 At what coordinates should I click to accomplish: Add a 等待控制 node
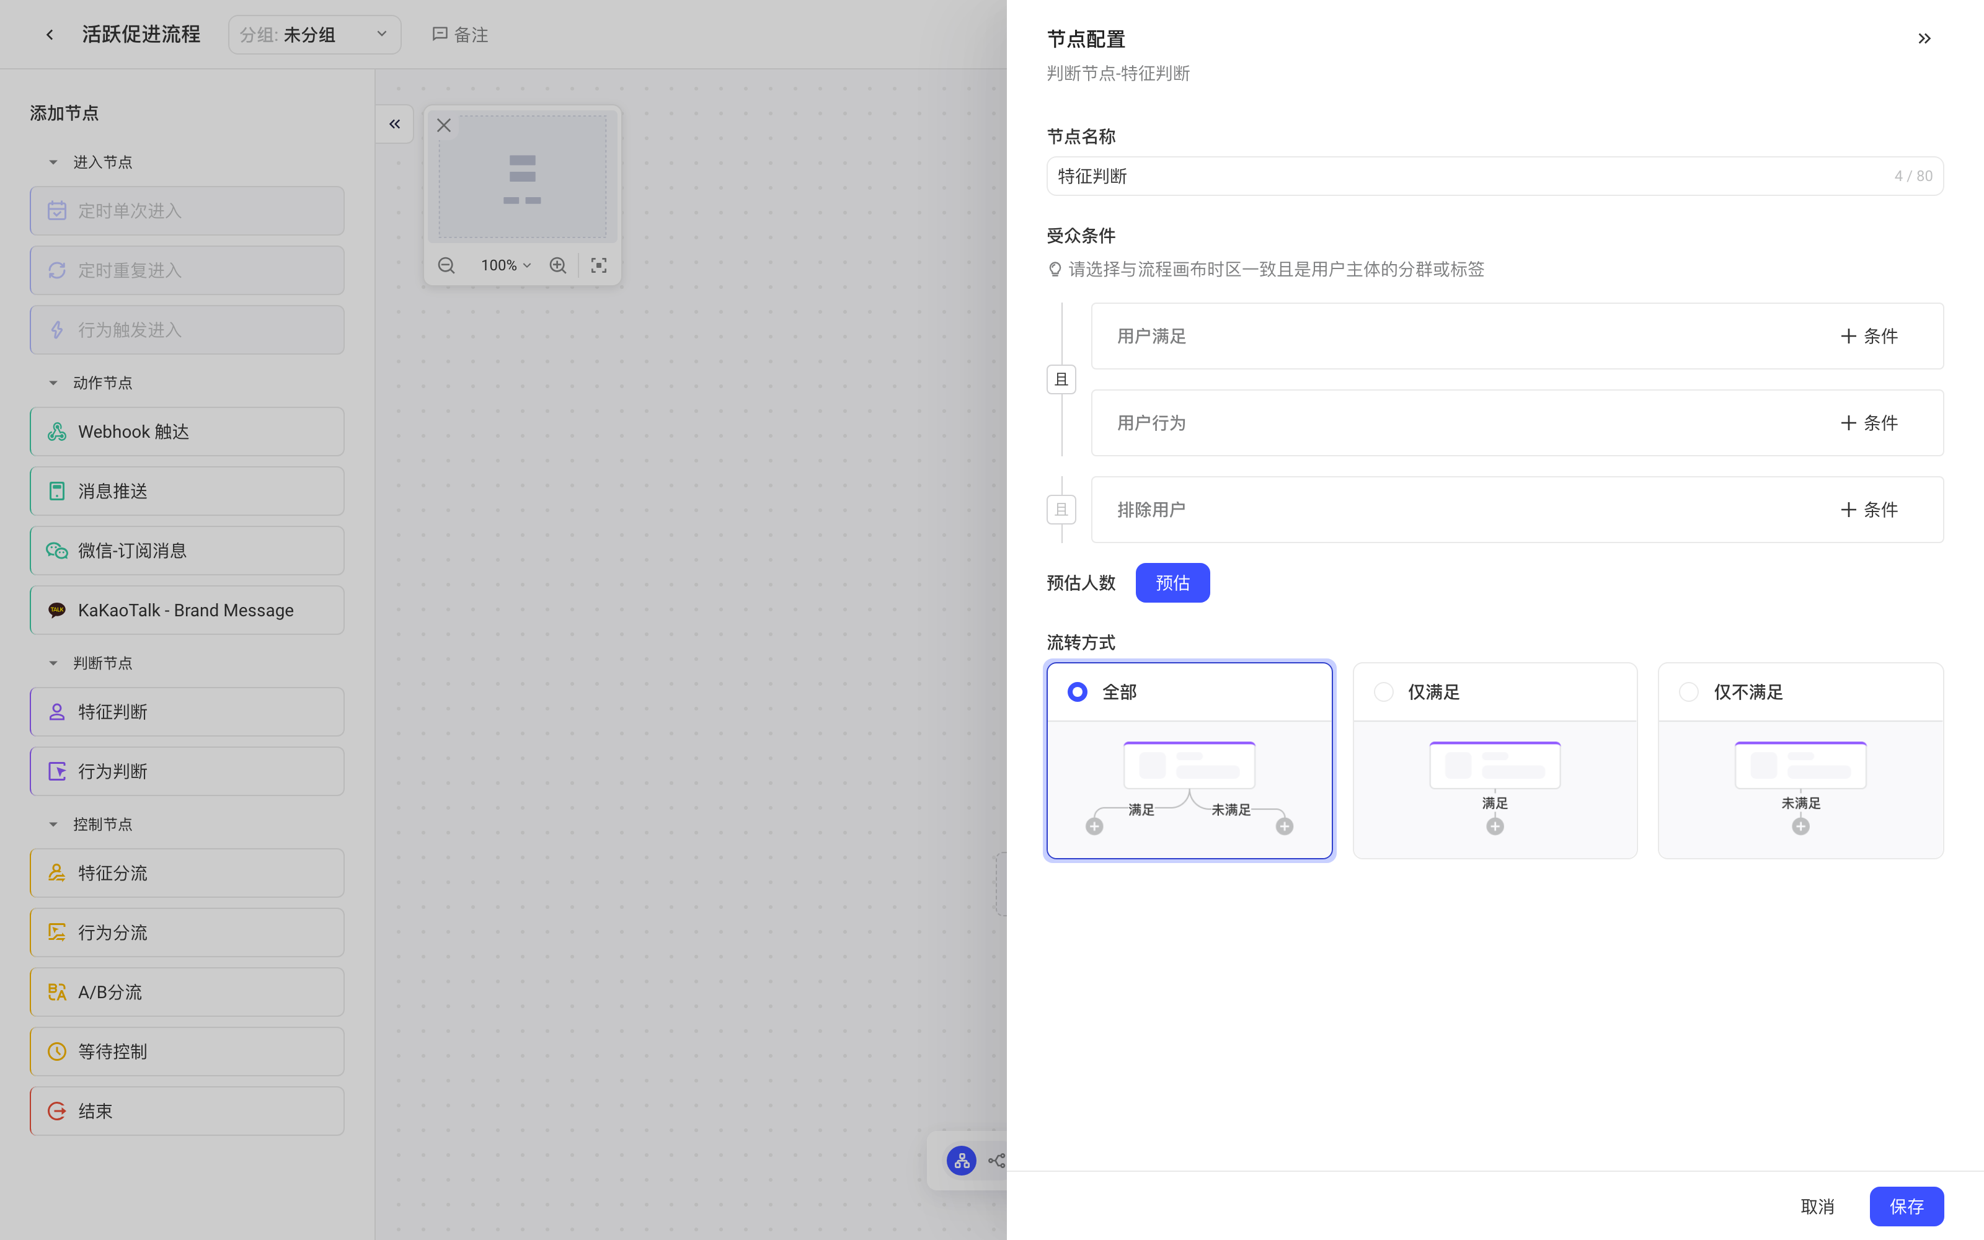click(187, 1052)
